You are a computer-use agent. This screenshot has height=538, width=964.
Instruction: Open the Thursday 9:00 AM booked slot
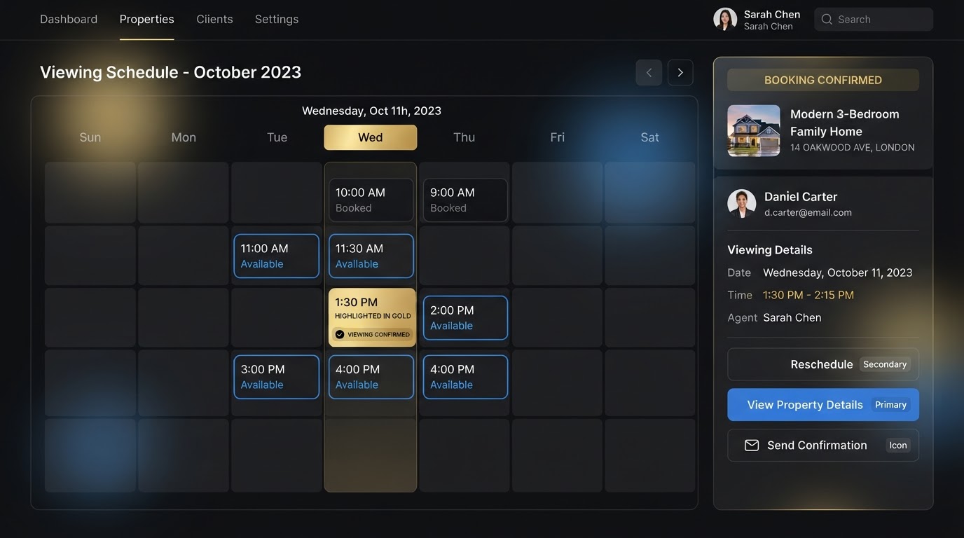point(465,200)
